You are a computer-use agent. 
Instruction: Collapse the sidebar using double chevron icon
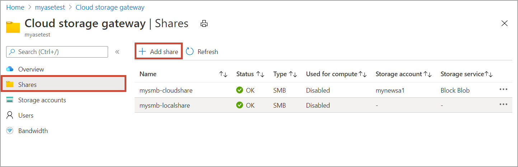[117, 52]
